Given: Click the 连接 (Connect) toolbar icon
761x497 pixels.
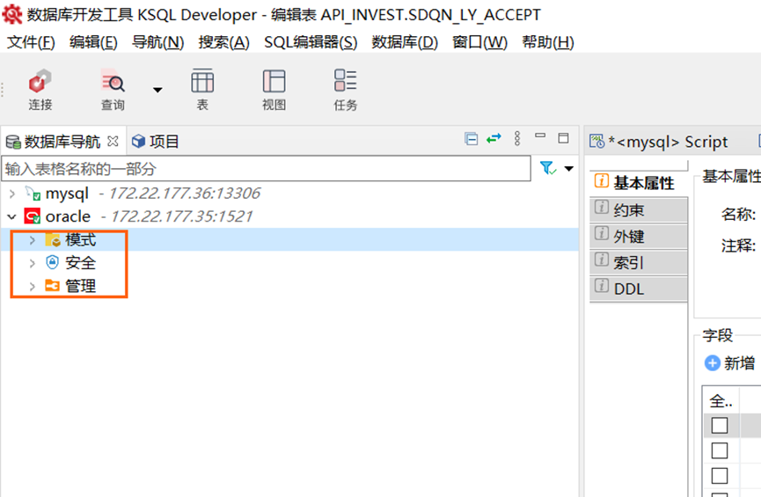Looking at the screenshot, I should (40, 90).
